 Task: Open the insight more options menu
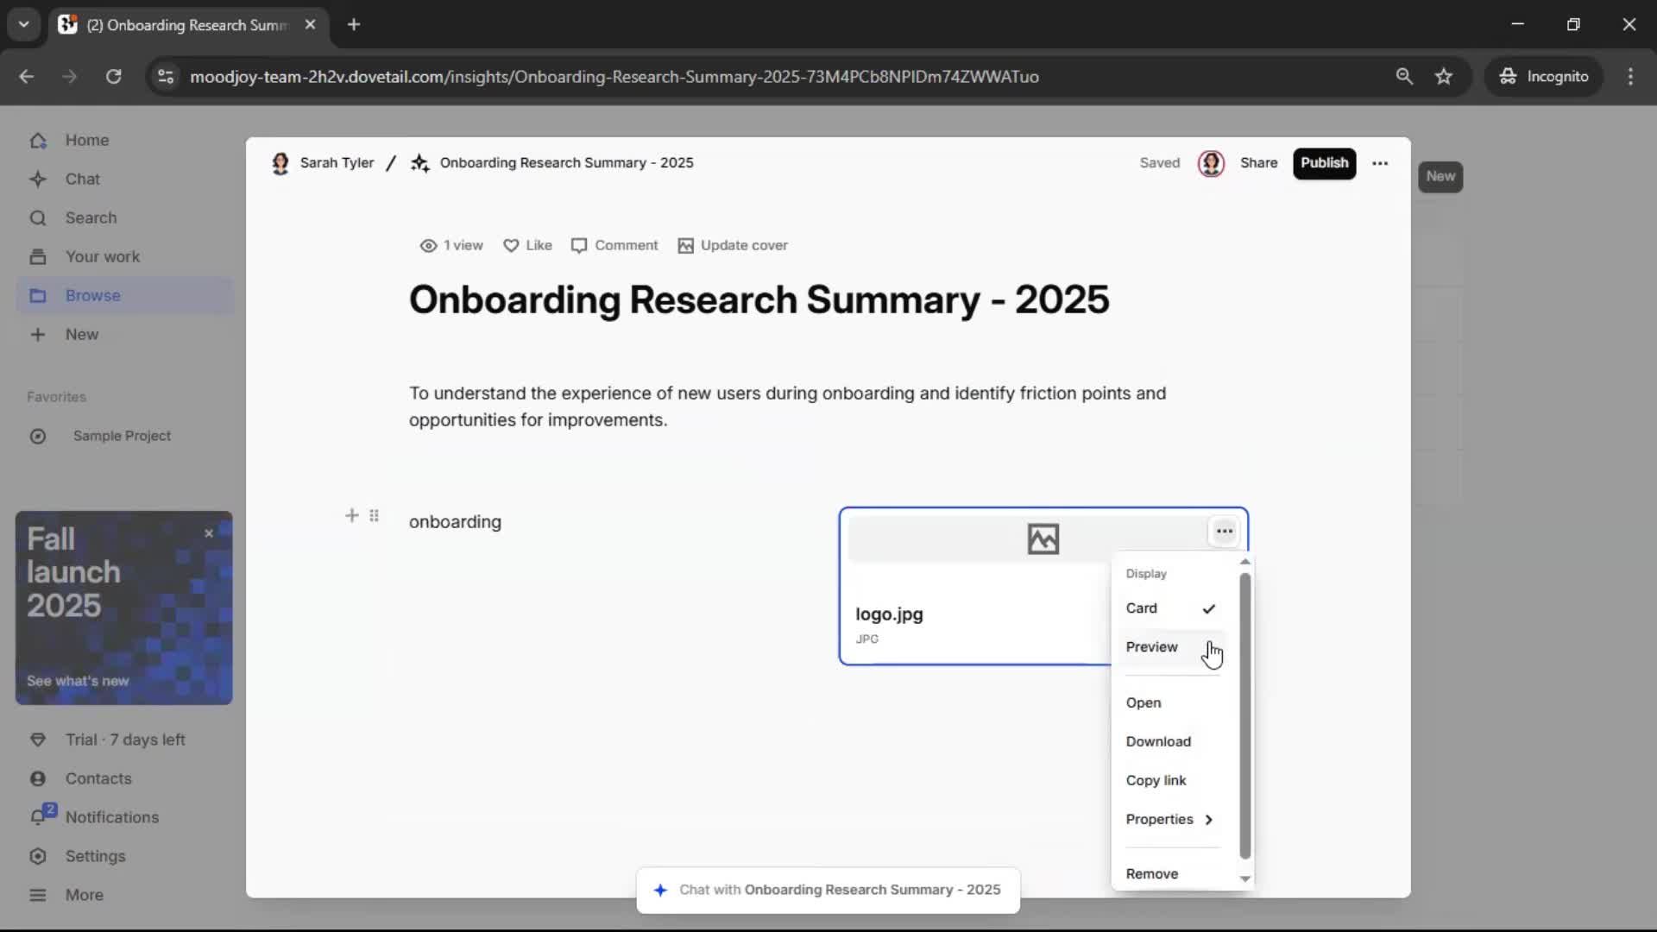1380,163
